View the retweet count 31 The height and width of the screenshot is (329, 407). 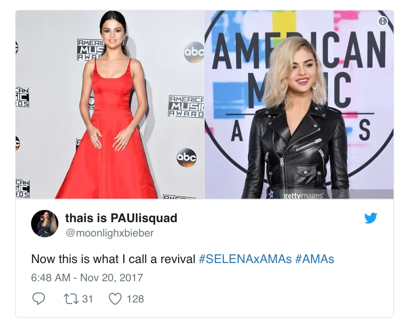[x=88, y=299]
